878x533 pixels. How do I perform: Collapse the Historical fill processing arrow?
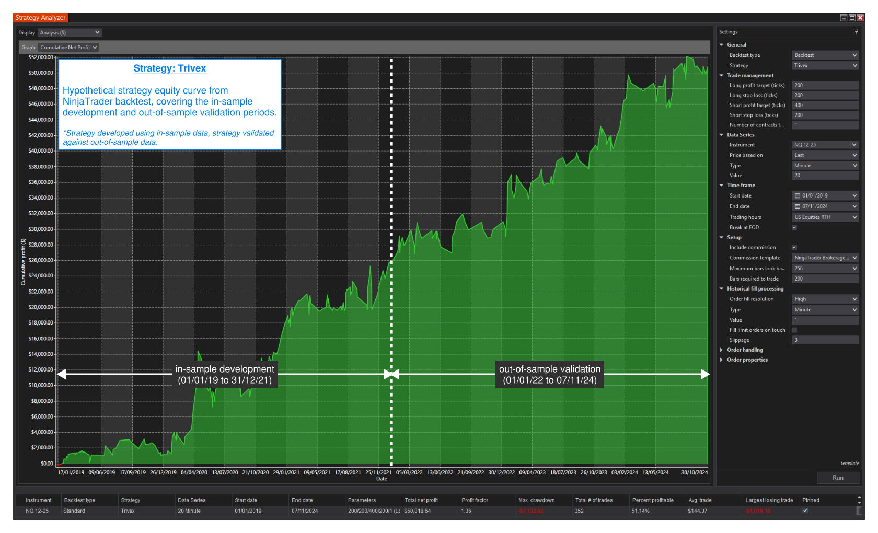click(x=722, y=289)
